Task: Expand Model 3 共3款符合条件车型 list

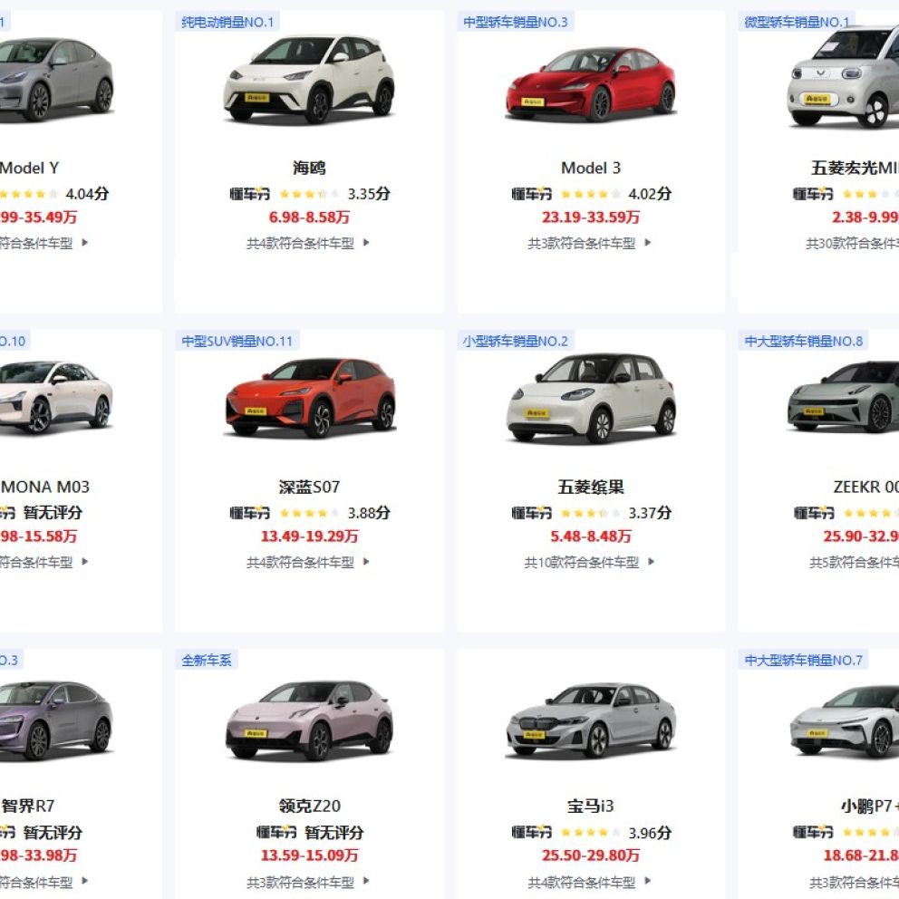Action: click(x=589, y=243)
